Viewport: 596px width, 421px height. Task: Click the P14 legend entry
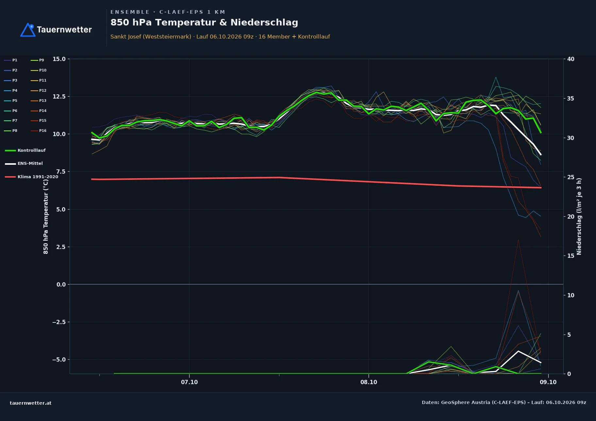click(39, 111)
